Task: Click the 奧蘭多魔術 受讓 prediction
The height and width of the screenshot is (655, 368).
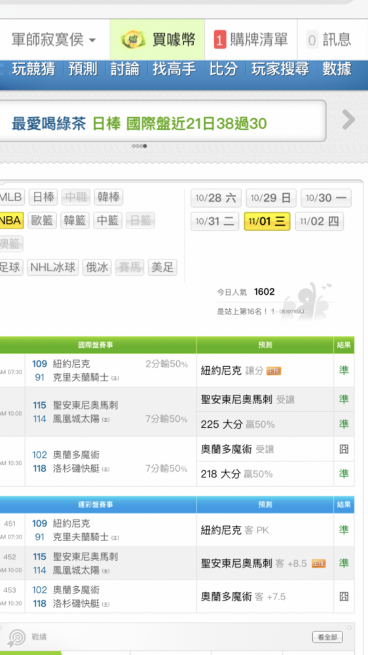Action: pyautogui.click(x=237, y=449)
